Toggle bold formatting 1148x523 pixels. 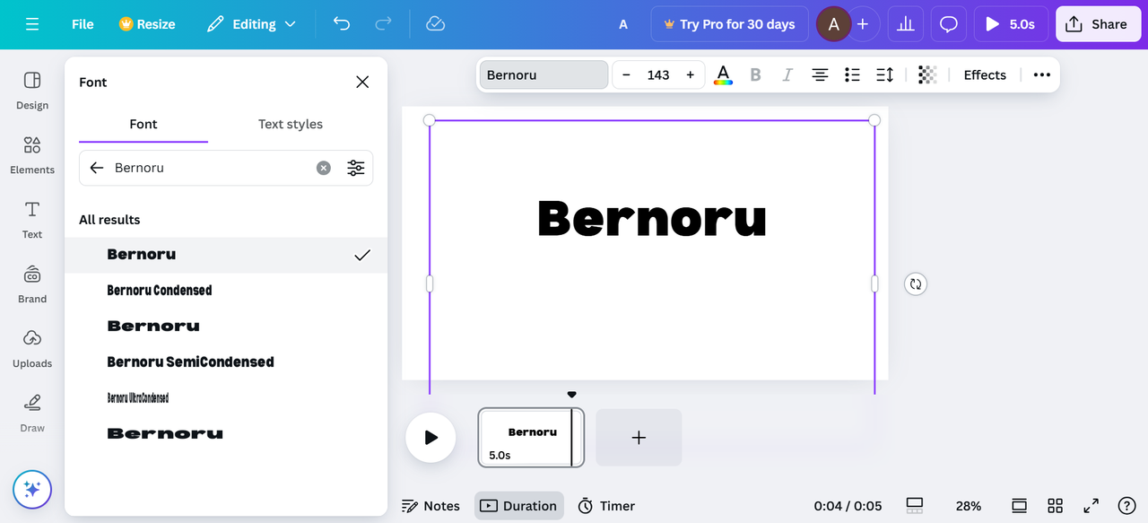tap(755, 74)
